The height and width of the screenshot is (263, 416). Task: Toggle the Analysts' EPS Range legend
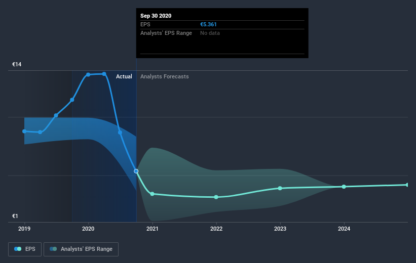pyautogui.click(x=81, y=249)
